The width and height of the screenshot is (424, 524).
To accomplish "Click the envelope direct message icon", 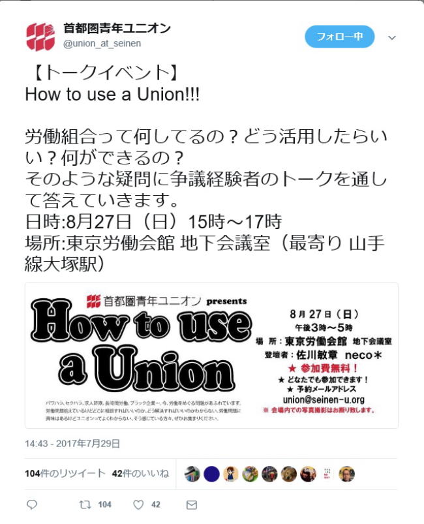I will [x=191, y=504].
